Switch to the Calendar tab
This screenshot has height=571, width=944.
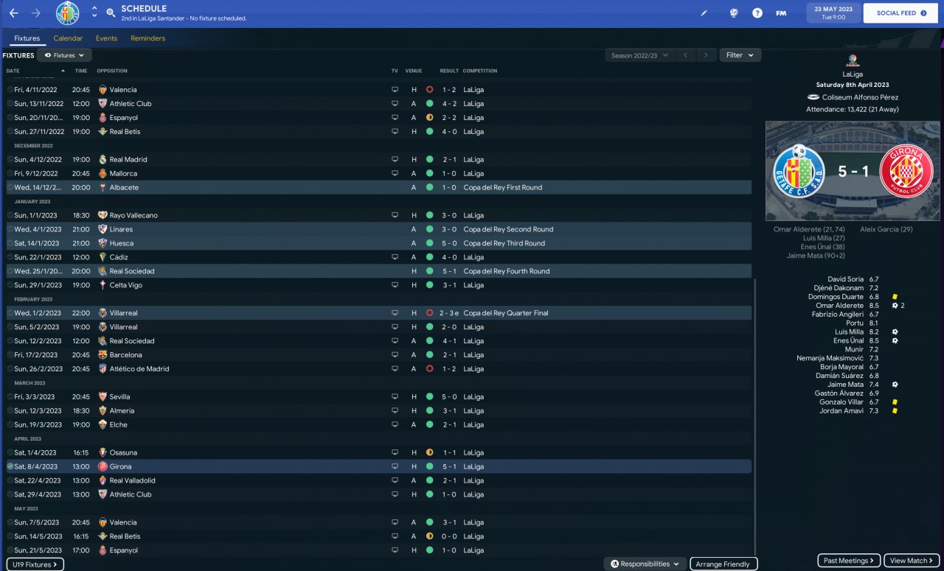pos(68,38)
